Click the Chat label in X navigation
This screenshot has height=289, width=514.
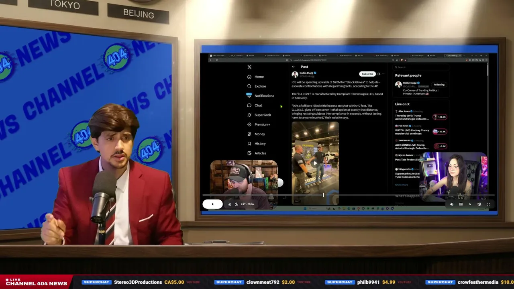(258, 105)
